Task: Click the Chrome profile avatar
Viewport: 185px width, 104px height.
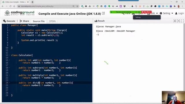Action: (179, 6)
